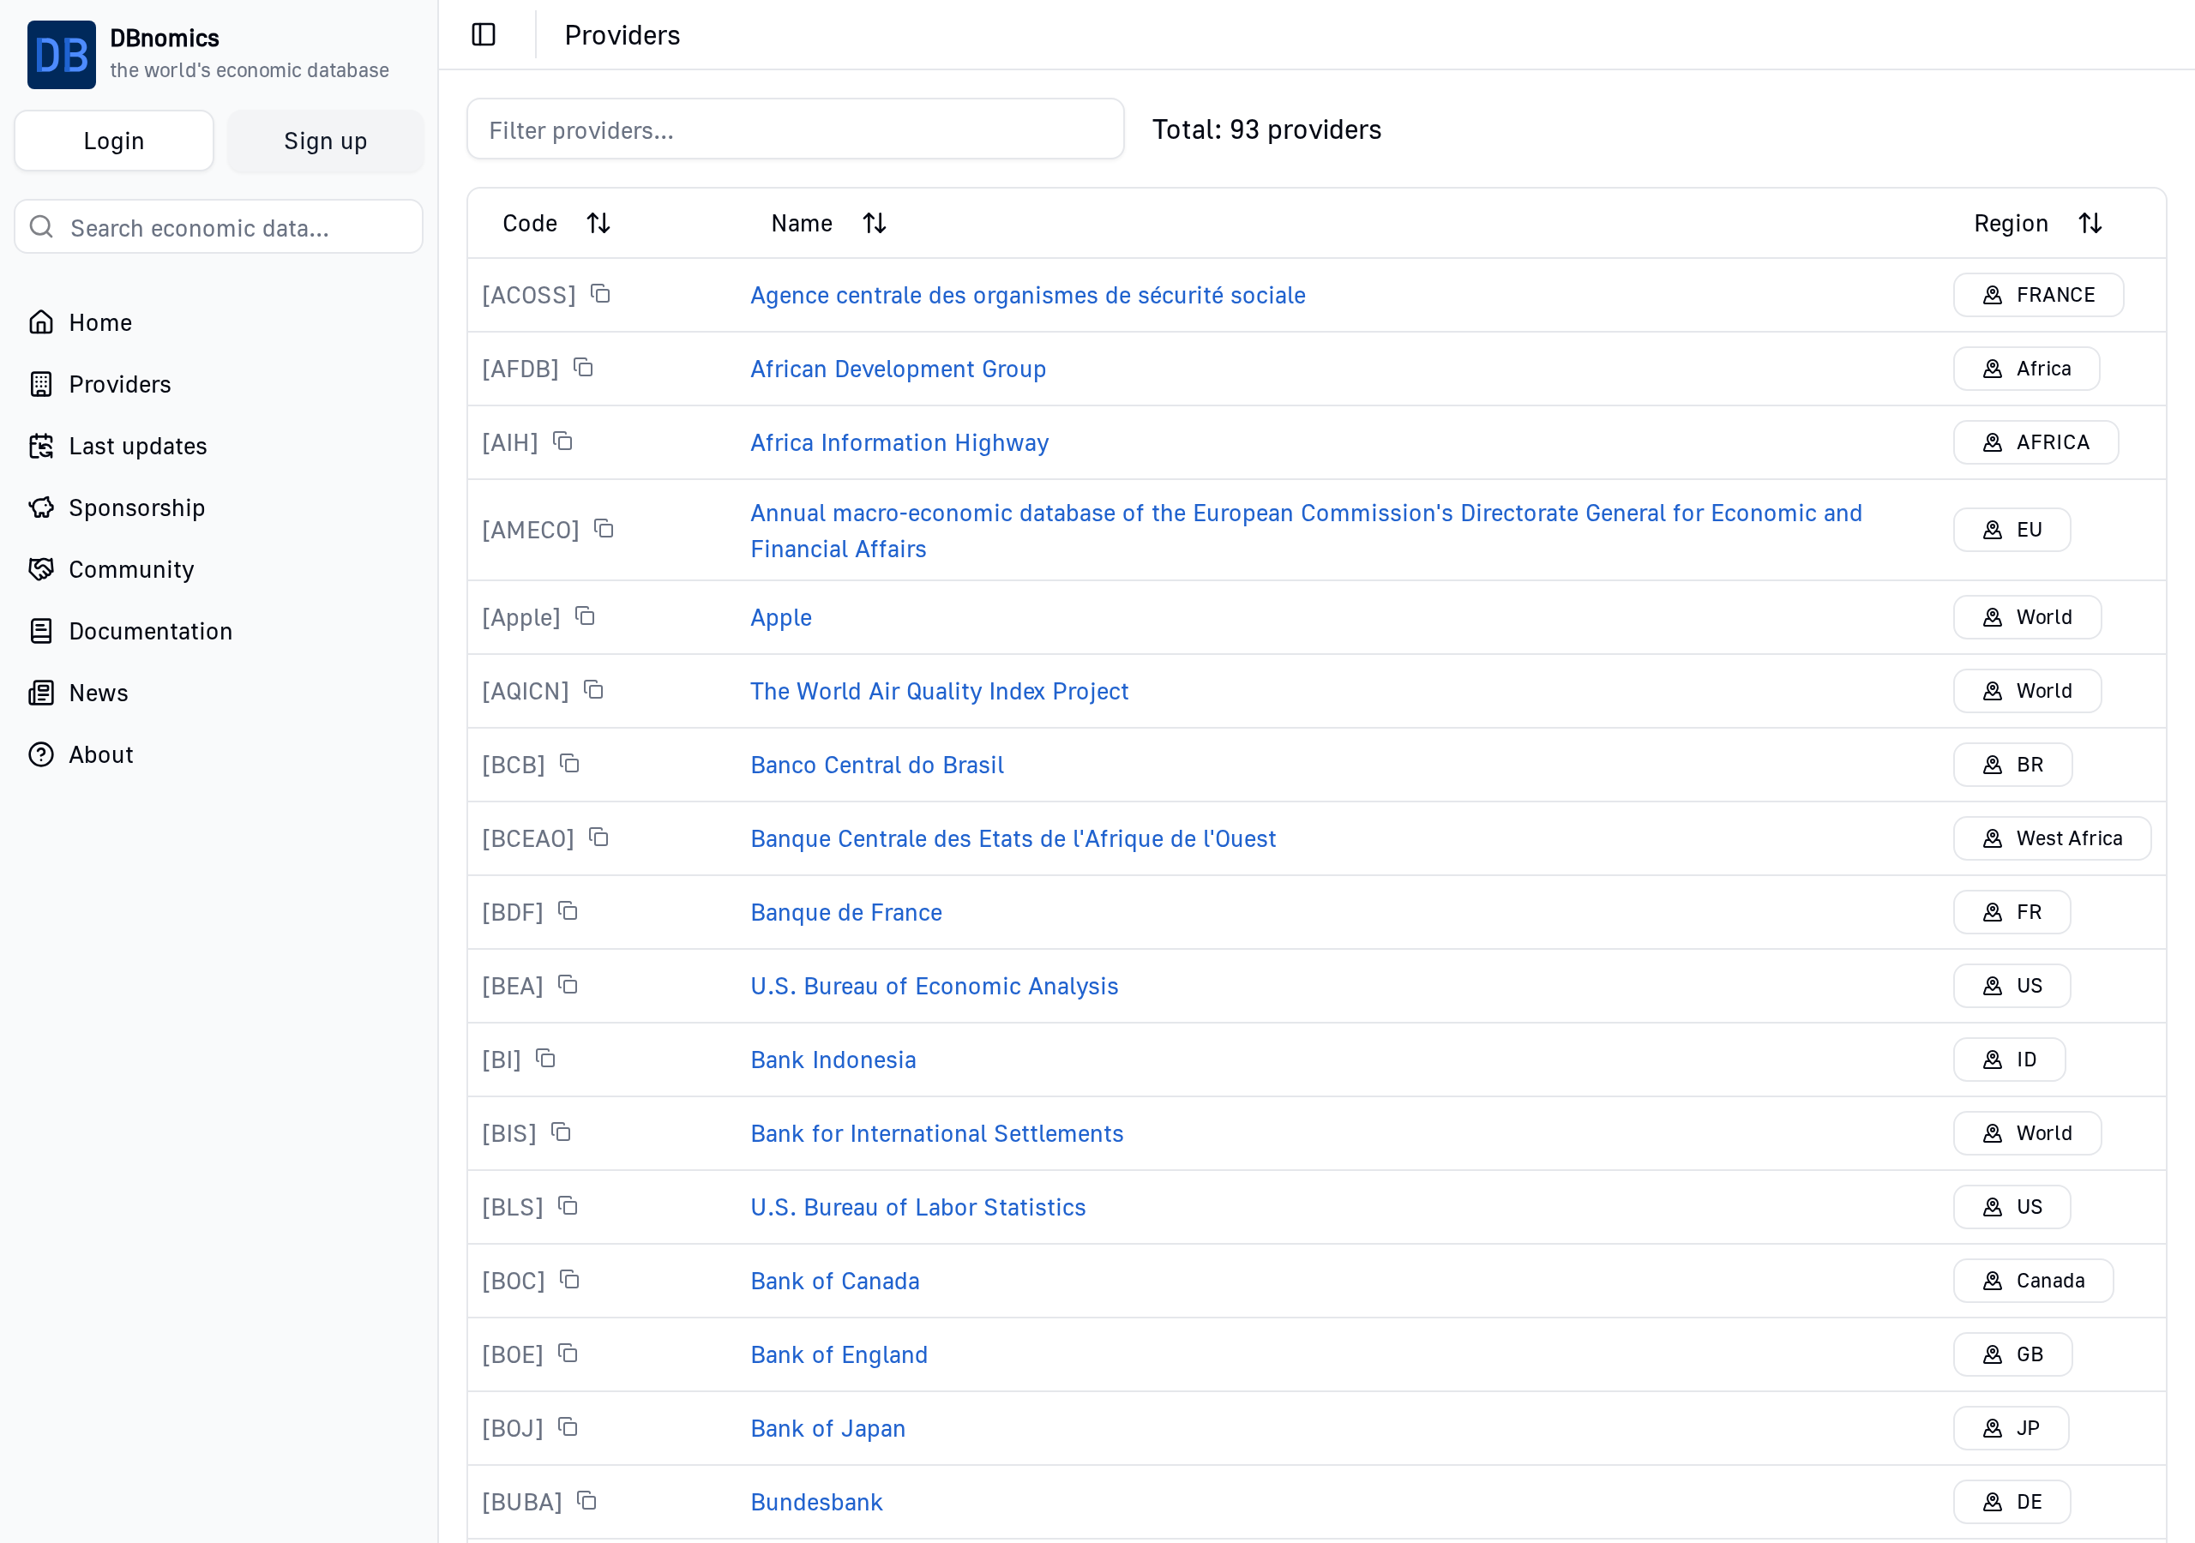Open U.S. Bureau of Economic Analysis link
This screenshot has height=1543, width=2195.
934,985
